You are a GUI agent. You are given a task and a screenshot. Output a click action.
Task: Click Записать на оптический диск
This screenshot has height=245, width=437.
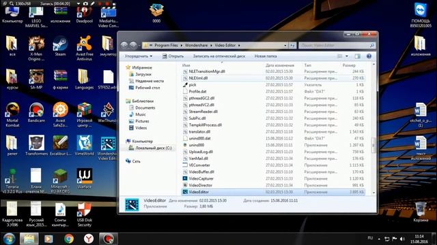219,56
